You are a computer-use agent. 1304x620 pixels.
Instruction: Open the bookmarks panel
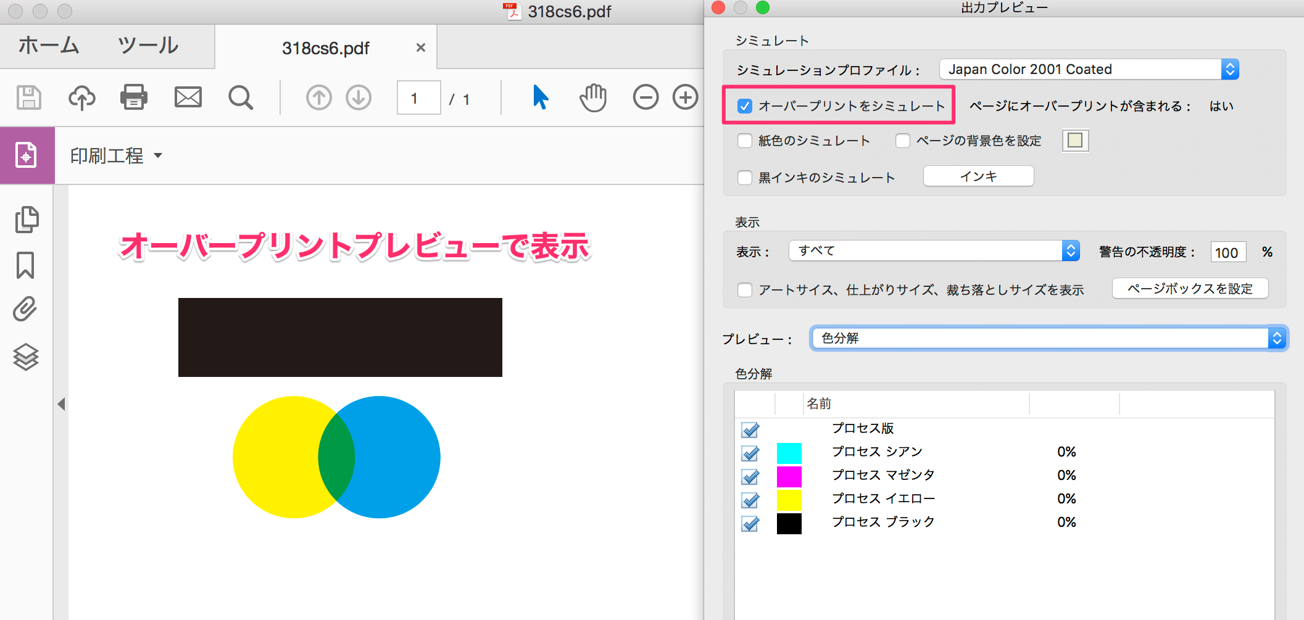(x=26, y=265)
